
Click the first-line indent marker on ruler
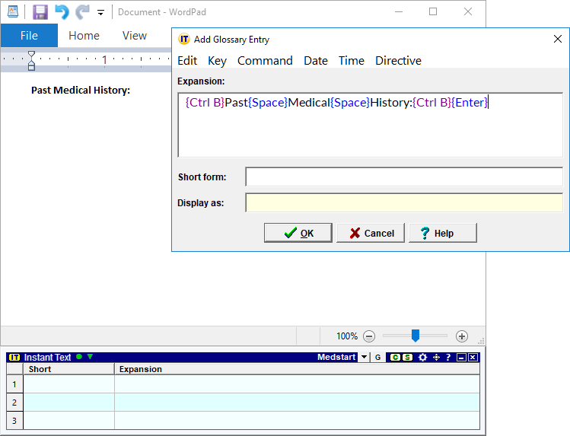[32, 55]
